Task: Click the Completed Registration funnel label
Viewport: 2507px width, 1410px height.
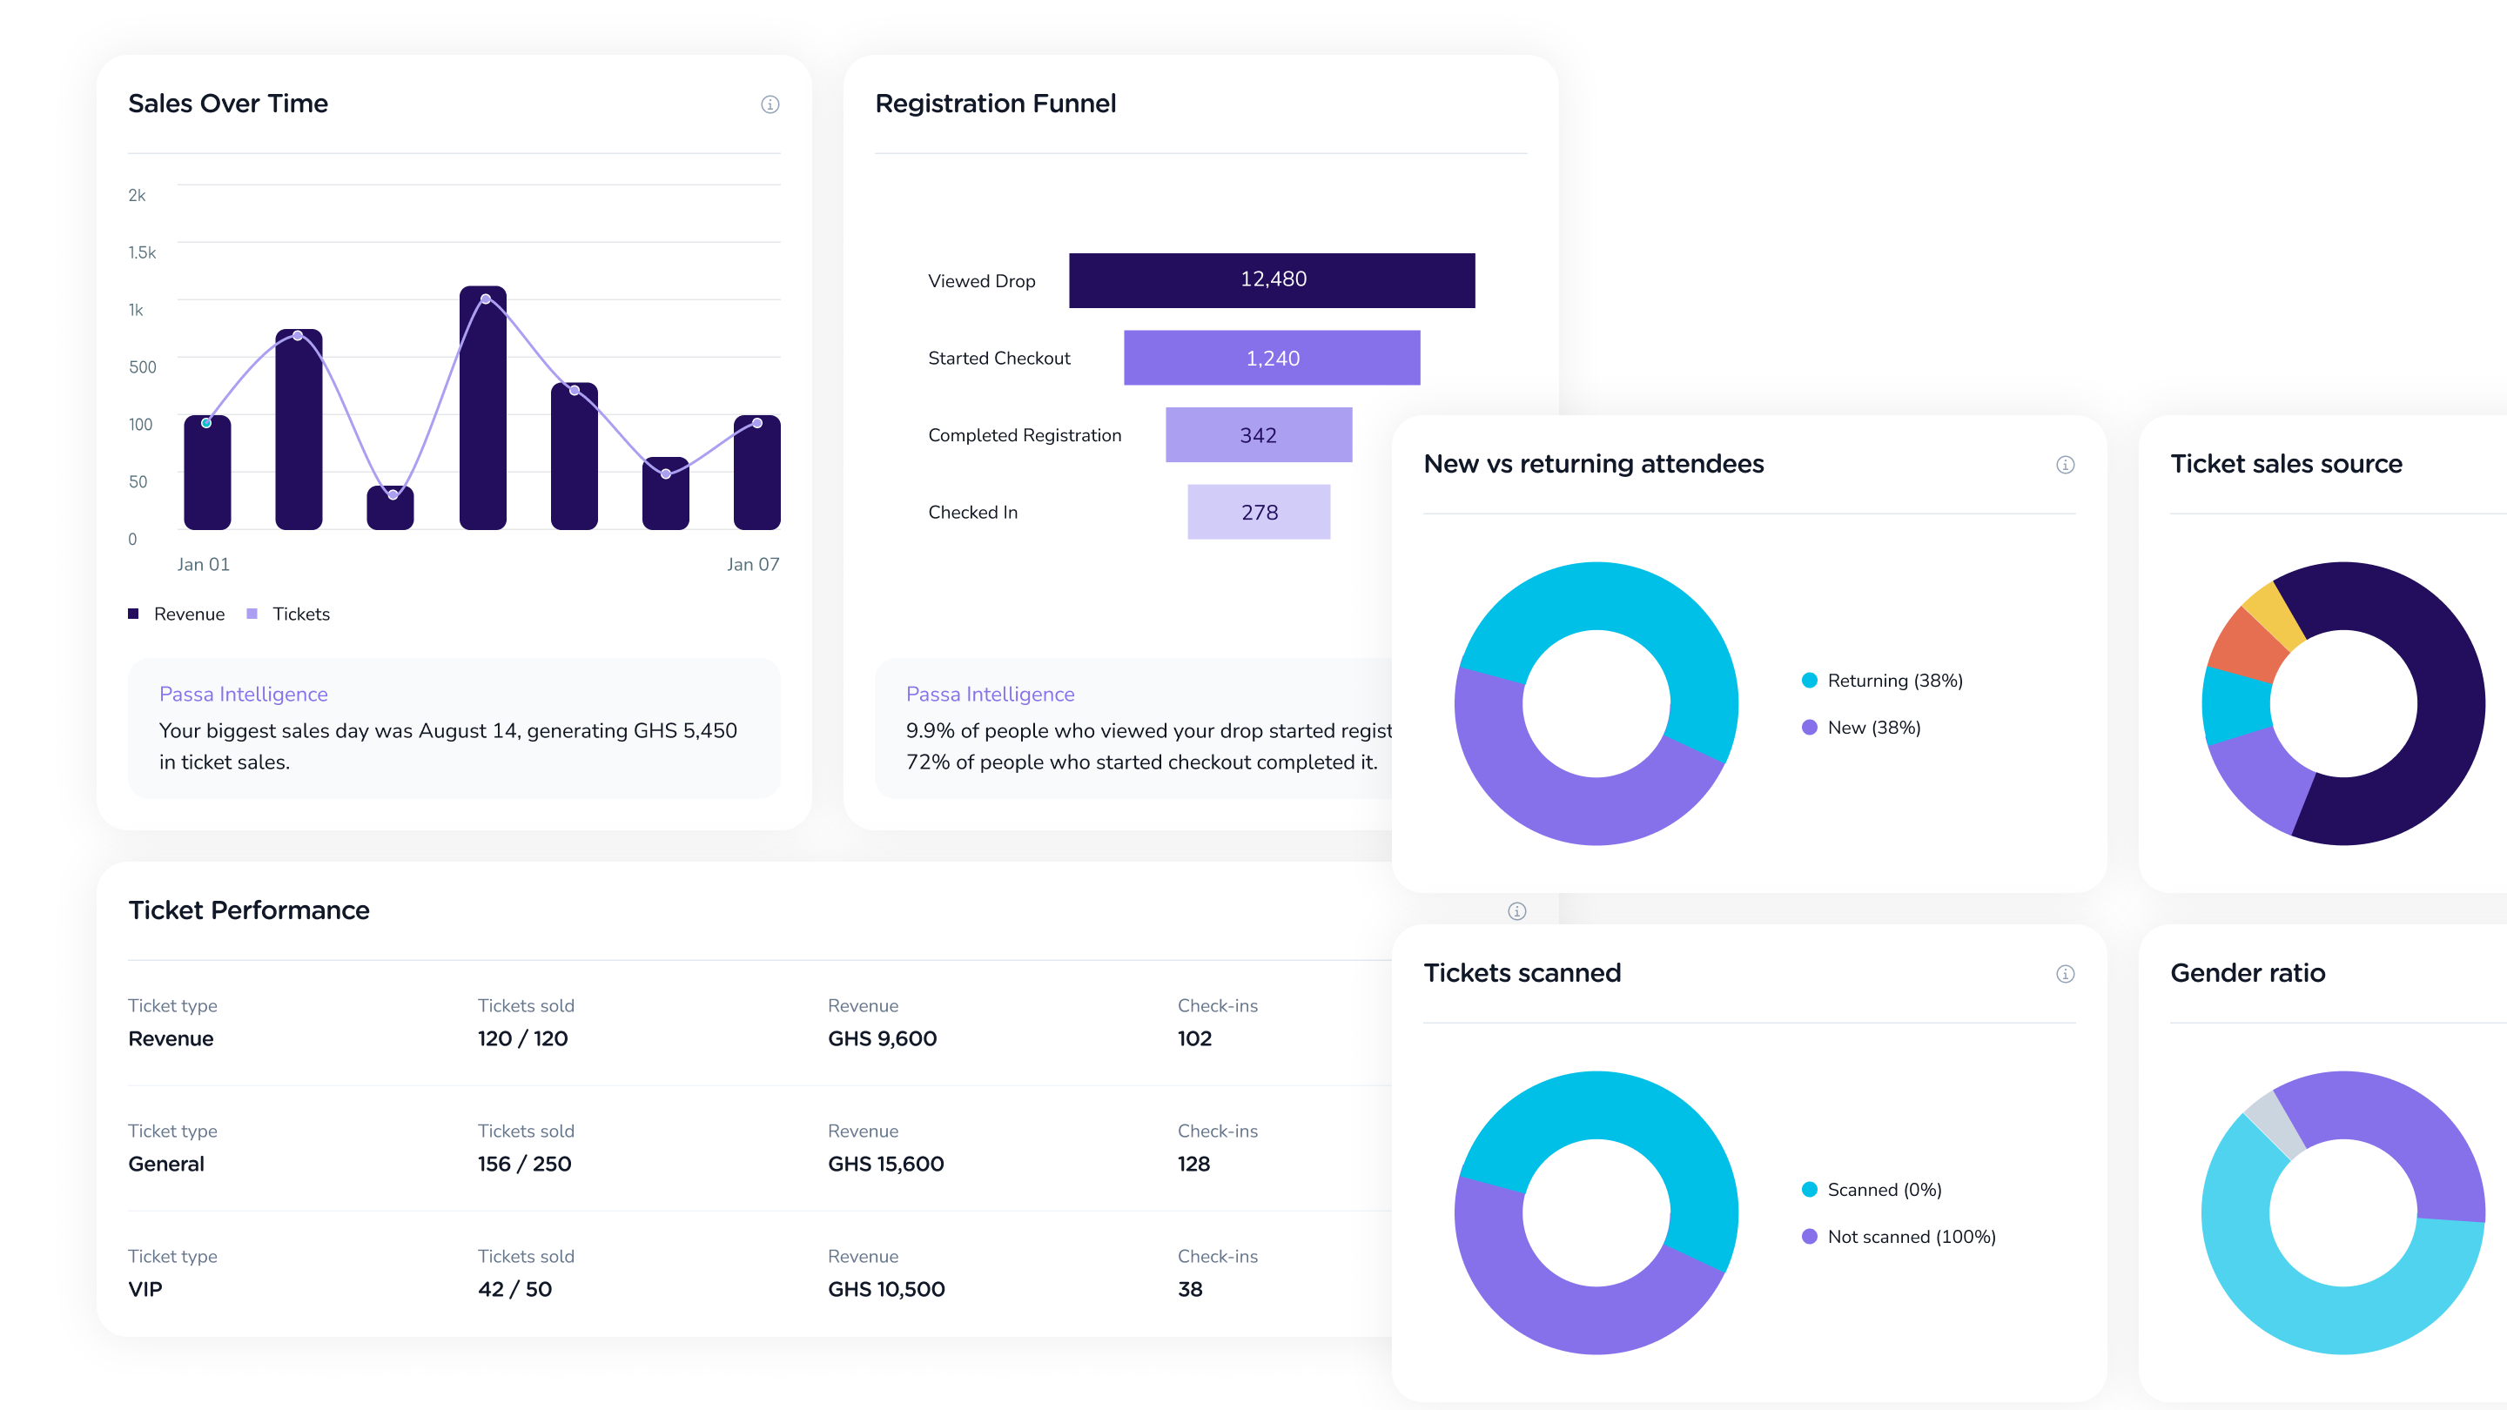Action: pyautogui.click(x=1025, y=435)
